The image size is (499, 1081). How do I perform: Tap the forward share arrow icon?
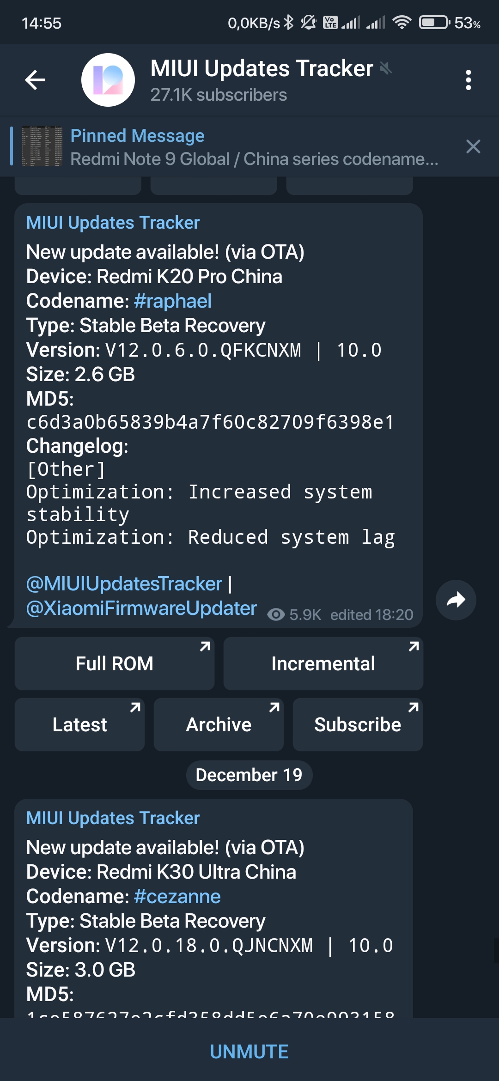point(456,600)
